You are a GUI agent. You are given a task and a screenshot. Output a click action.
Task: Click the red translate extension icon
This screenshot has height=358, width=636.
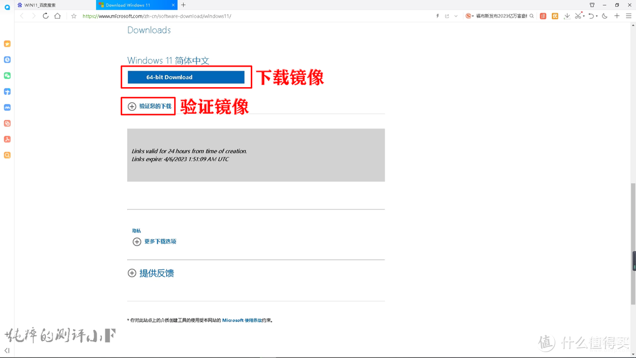(x=543, y=16)
